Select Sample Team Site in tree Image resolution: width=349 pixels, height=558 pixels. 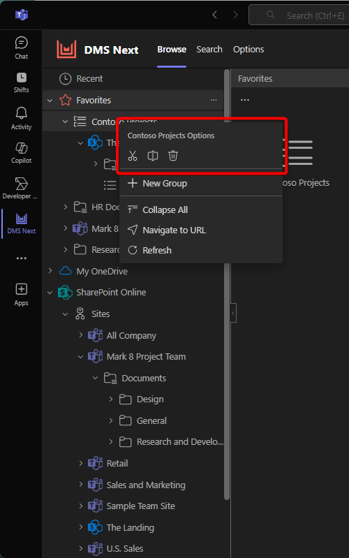click(141, 506)
